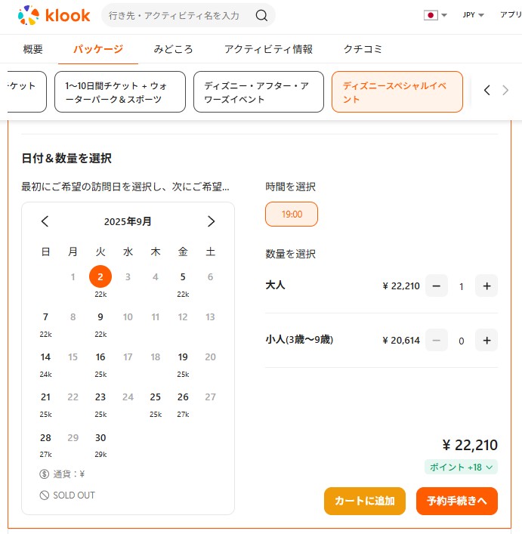
Task: Increase the 大人 ticket quantity
Action: [x=486, y=286]
